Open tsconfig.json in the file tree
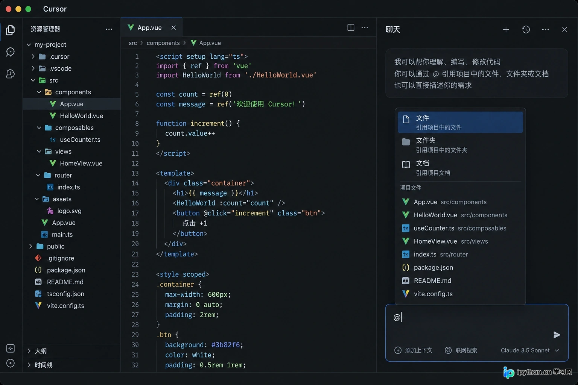 (71, 294)
